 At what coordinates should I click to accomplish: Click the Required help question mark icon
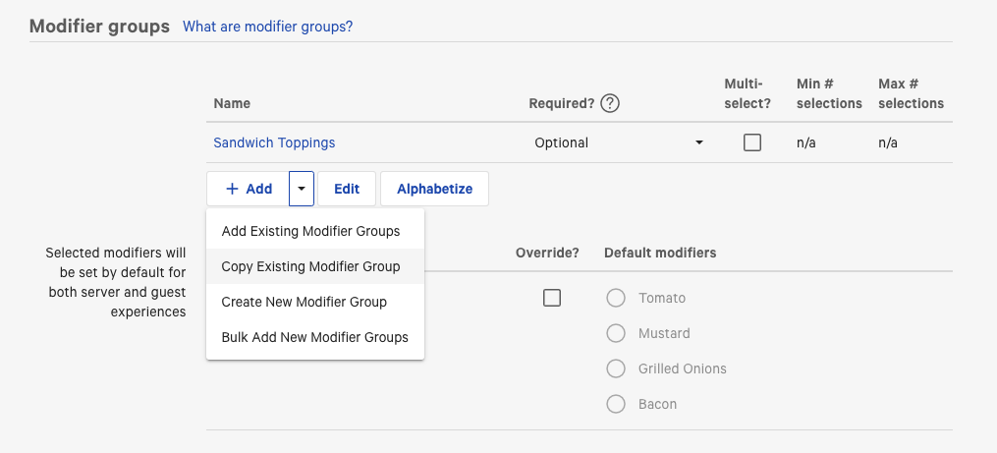[610, 103]
